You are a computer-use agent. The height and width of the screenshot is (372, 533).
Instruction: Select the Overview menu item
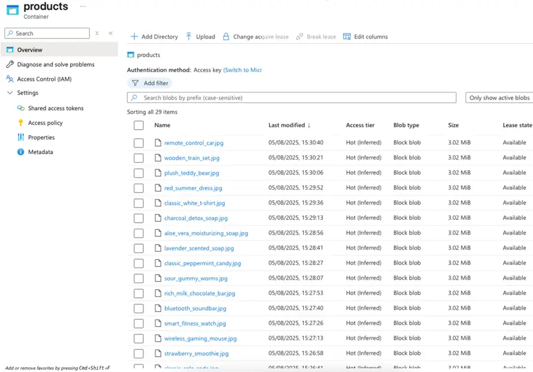[x=30, y=50]
